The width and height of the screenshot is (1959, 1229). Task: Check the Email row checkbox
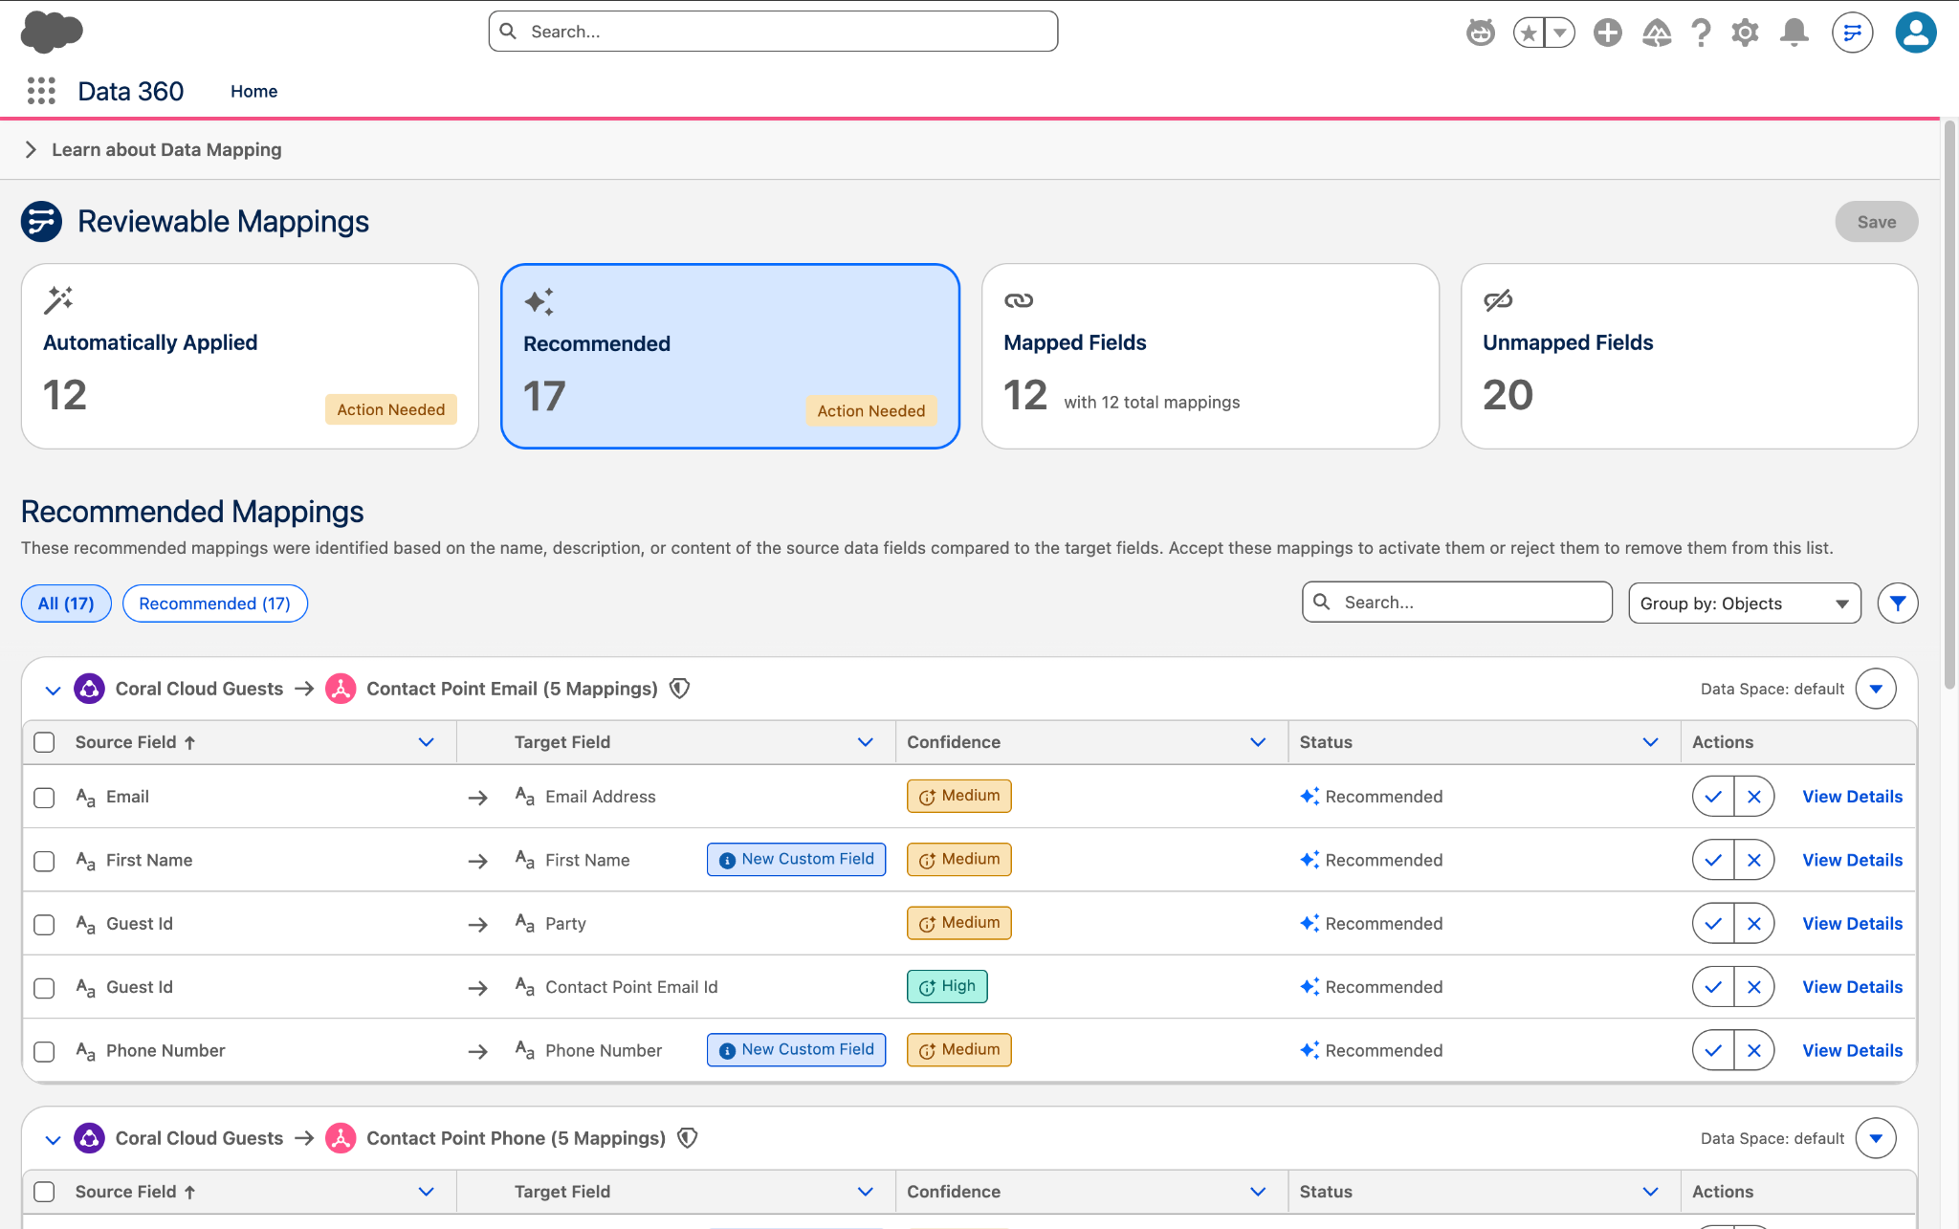pyautogui.click(x=44, y=798)
